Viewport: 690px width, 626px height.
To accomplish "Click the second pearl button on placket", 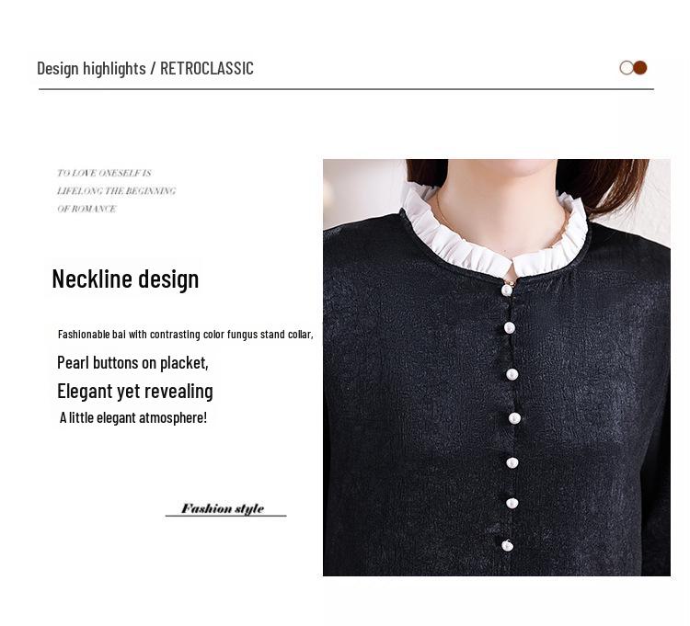I will click(x=509, y=327).
